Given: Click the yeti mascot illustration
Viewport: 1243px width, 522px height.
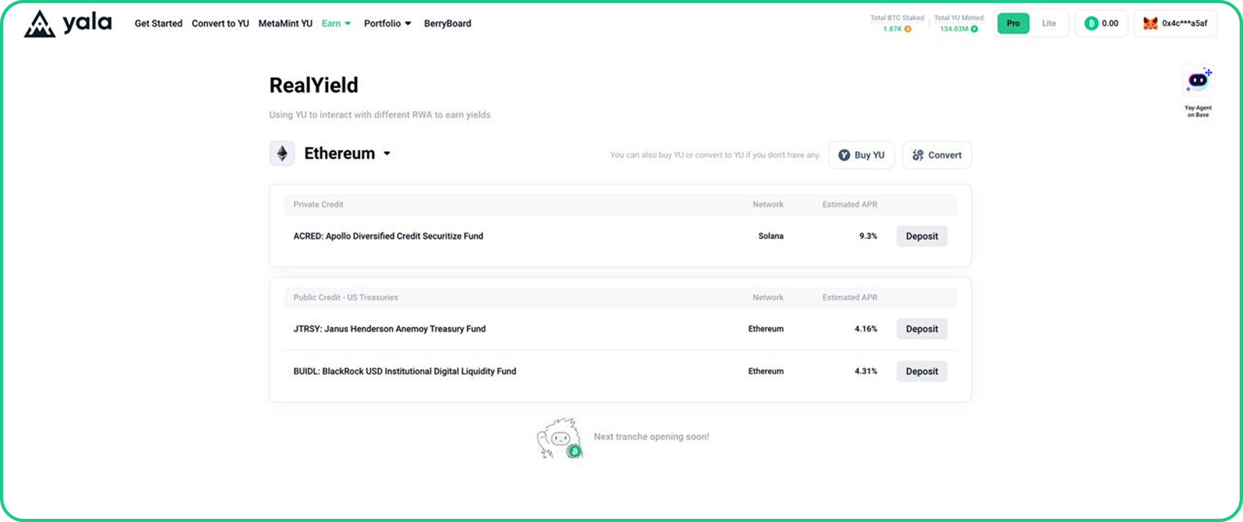Looking at the screenshot, I should coord(559,438).
